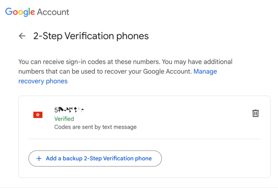Click the 2-Step Verification phones heading
Viewport: 278px width, 188px height.
tap(91, 36)
